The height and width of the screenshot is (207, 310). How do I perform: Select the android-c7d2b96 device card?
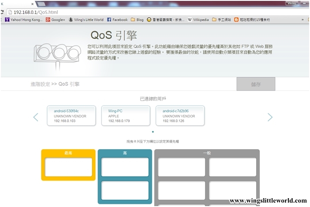(181, 116)
